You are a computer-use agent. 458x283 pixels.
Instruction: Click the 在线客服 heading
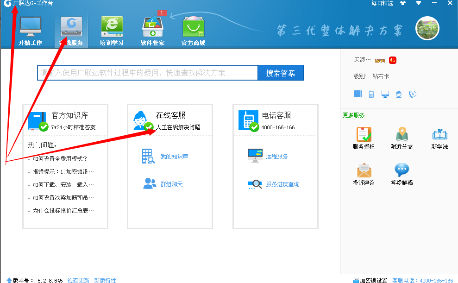click(170, 115)
